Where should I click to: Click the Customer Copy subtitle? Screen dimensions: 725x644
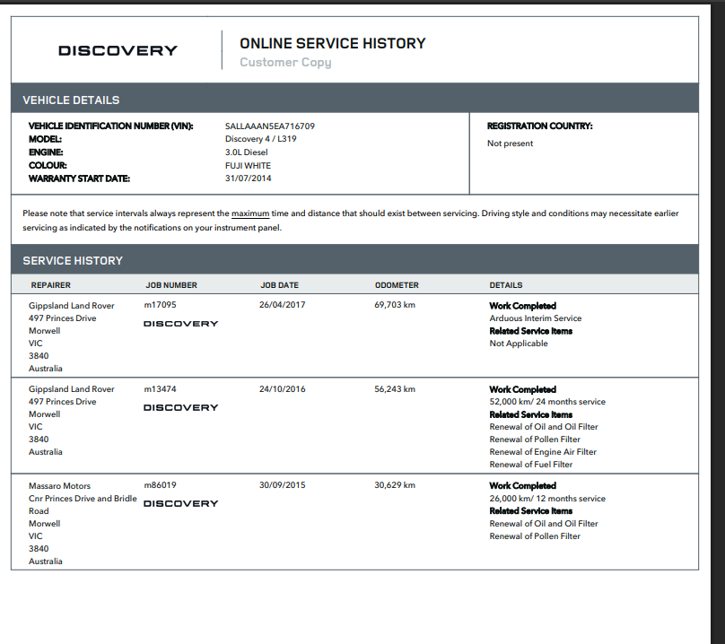point(285,63)
